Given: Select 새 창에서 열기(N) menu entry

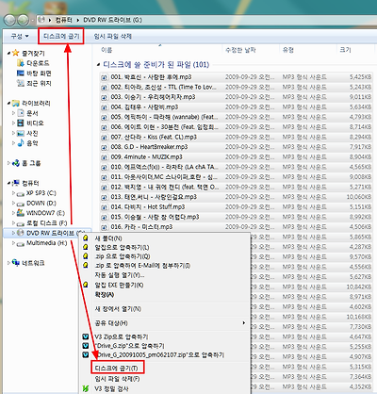Looking at the screenshot, I should 118,309.
